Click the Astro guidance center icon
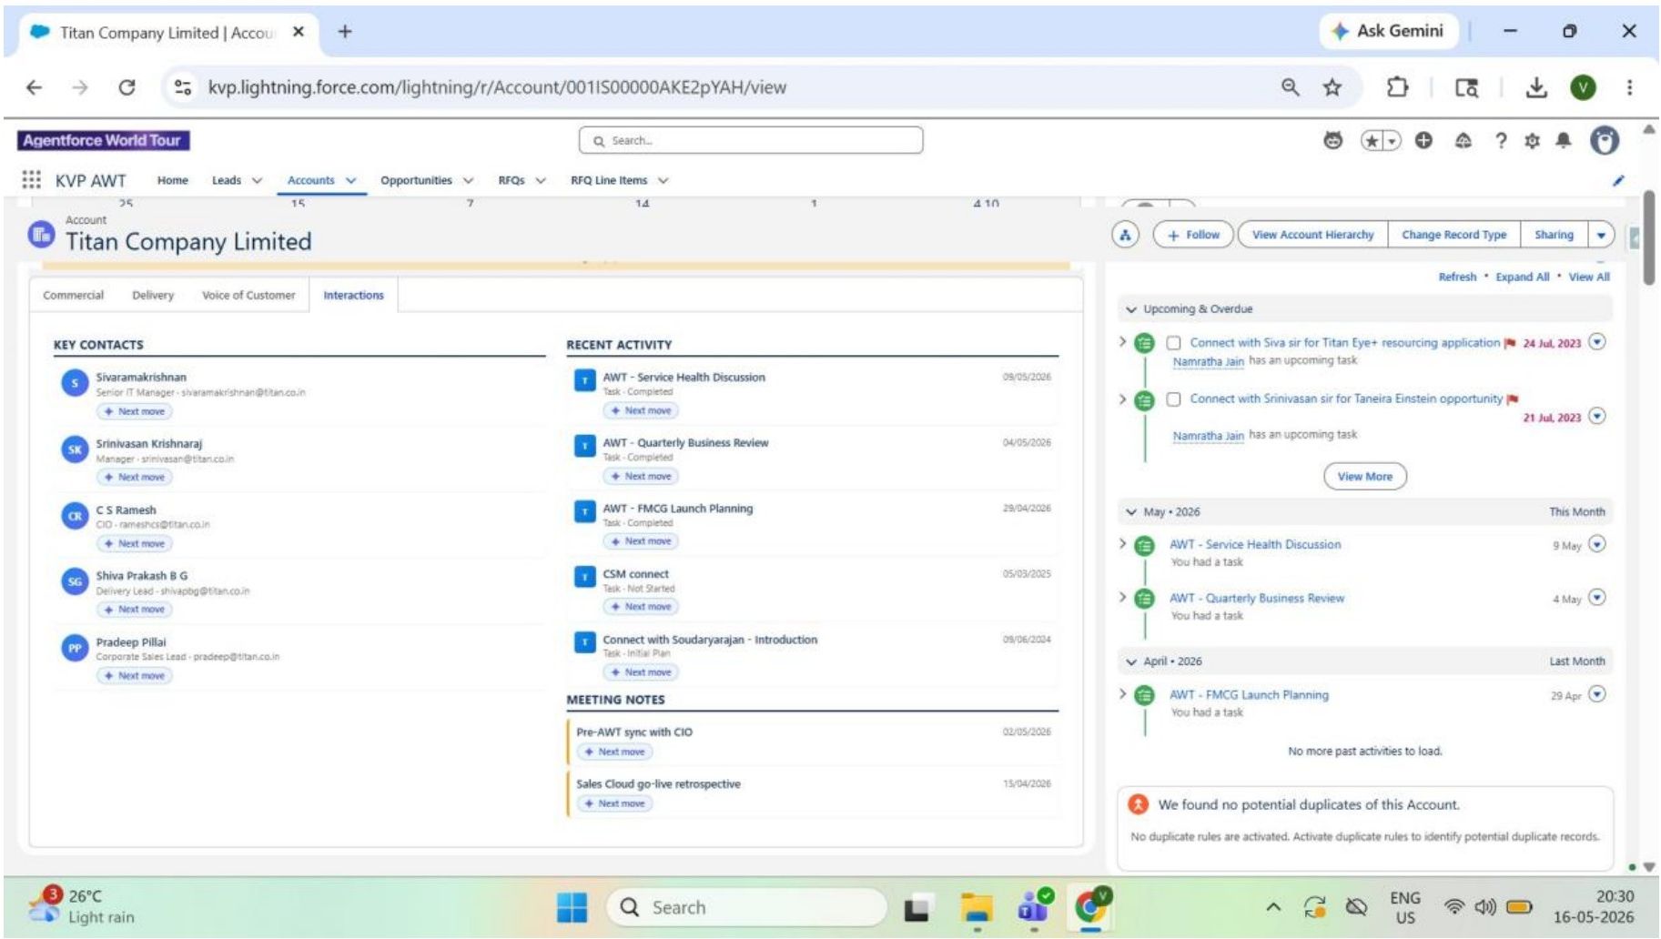 tap(1333, 140)
